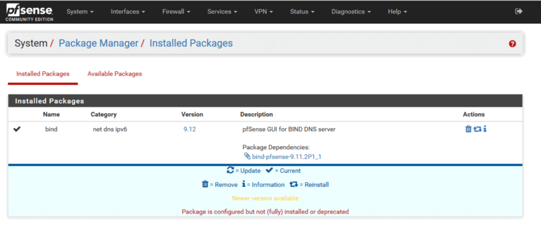The height and width of the screenshot is (244, 541).
Task: Click the Category column header
Action: tap(104, 114)
